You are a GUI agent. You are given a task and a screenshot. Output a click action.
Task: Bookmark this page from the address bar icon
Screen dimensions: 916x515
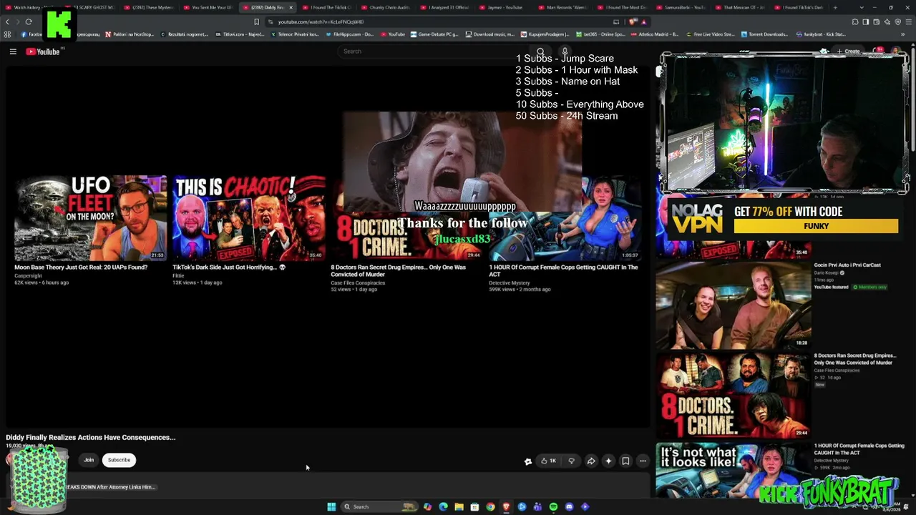(256, 21)
